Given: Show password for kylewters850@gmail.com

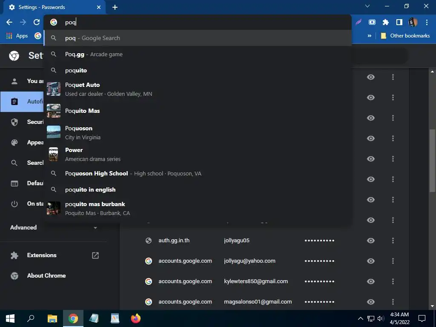Looking at the screenshot, I should pyautogui.click(x=371, y=281).
